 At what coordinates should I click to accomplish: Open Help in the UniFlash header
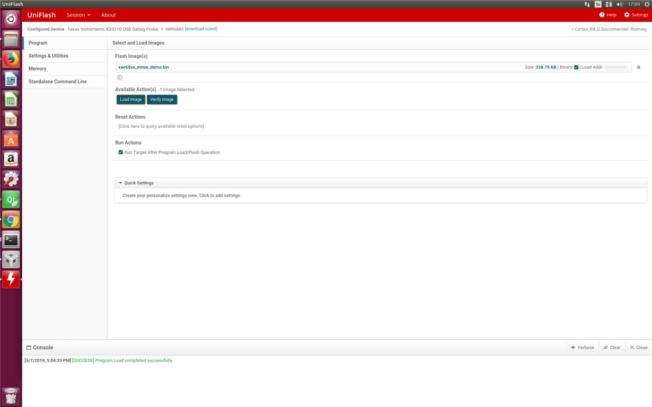coord(607,15)
